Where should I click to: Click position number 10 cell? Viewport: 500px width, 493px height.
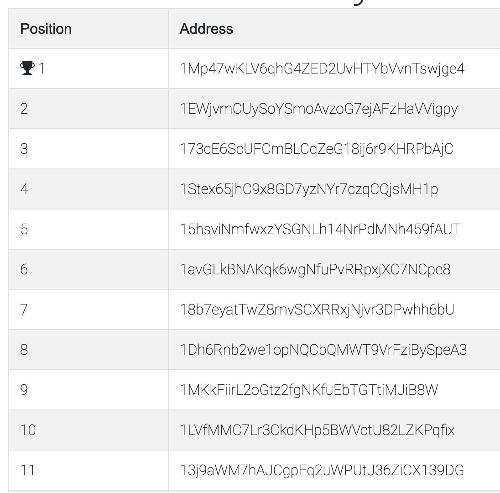(89, 430)
